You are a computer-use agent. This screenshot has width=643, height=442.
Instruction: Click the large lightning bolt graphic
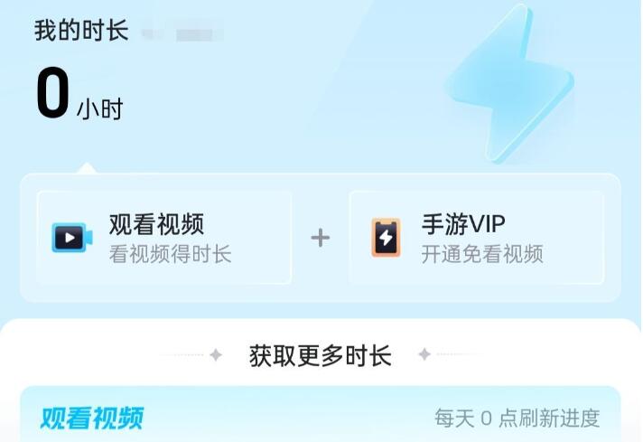(509, 84)
